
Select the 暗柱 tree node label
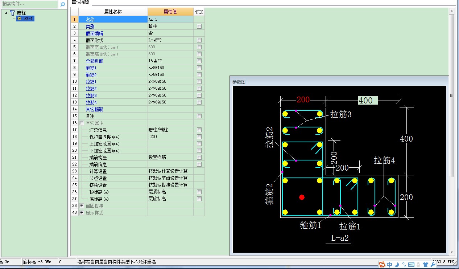point(21,13)
